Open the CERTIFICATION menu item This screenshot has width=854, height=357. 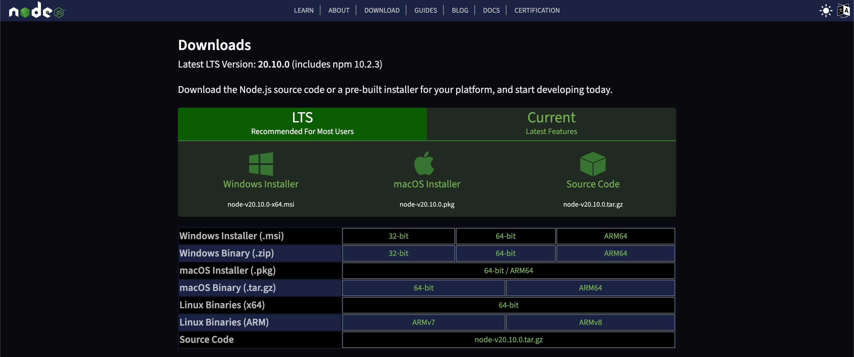pos(537,10)
